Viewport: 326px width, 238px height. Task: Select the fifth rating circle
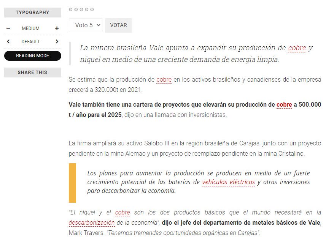(92, 9)
